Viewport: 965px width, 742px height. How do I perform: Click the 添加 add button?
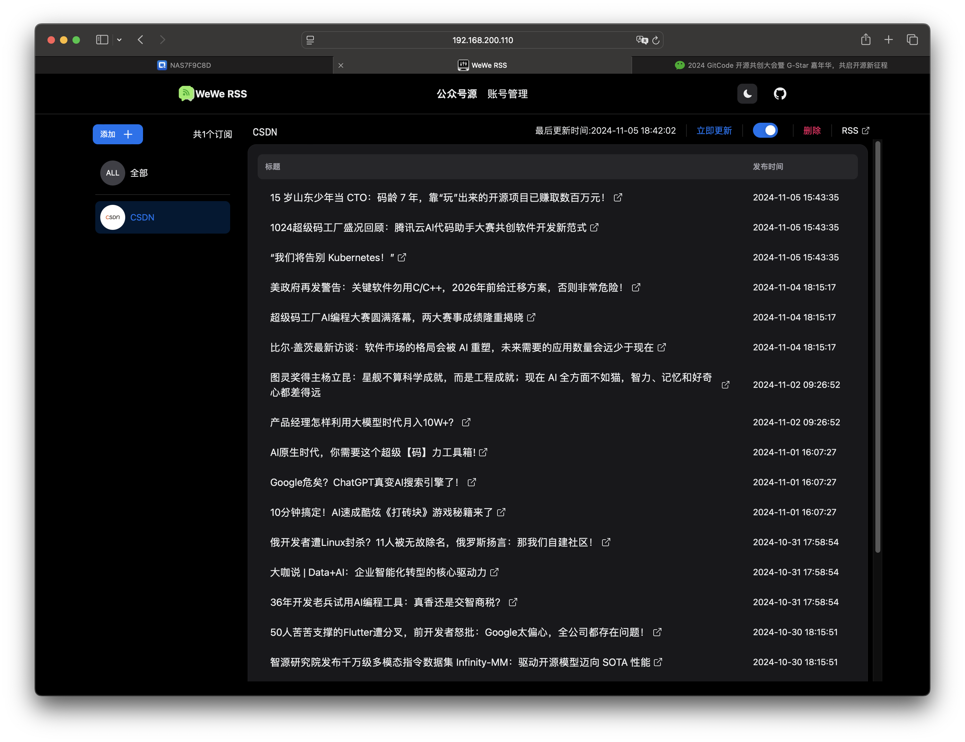pyautogui.click(x=117, y=134)
